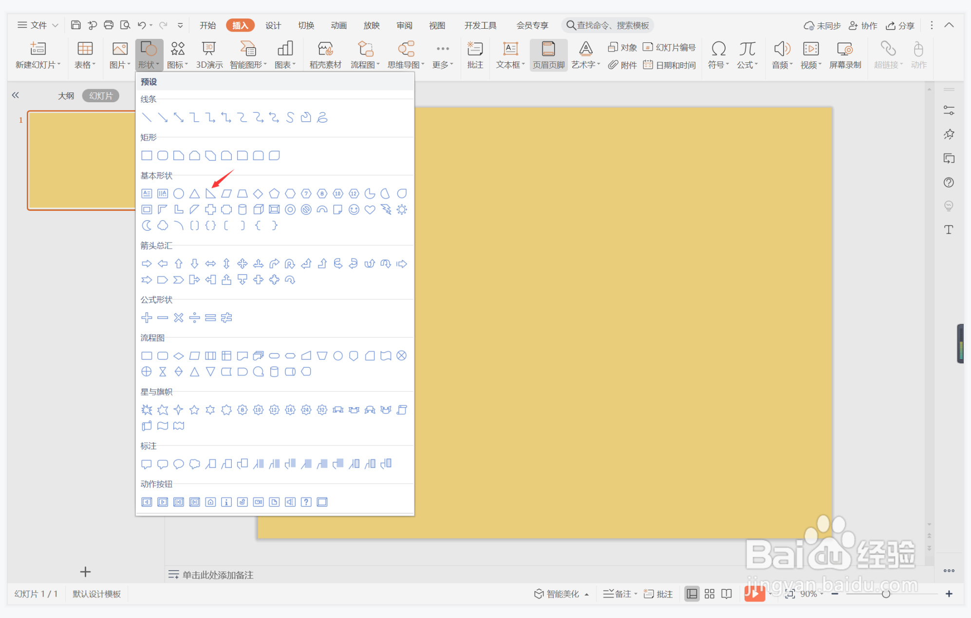971x618 pixels.
Task: Click the Home action button shape
Action: 210,502
